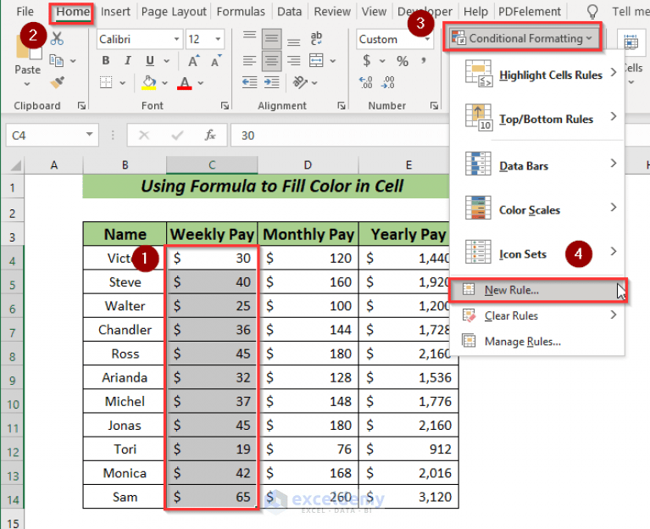Screen dimensions: 650x529
Task: Open Highlight Cells Rules submenu
Action: click(x=537, y=75)
